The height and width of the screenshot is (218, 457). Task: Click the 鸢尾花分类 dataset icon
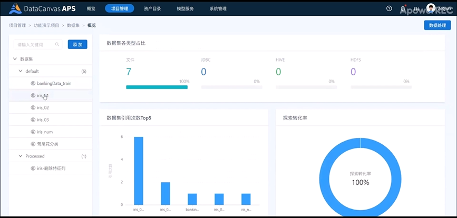[x=33, y=144]
